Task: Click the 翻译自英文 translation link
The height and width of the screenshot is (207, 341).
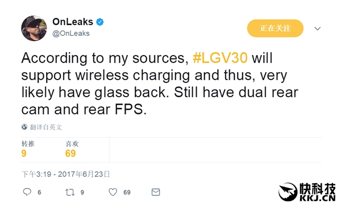Action: 46,127
